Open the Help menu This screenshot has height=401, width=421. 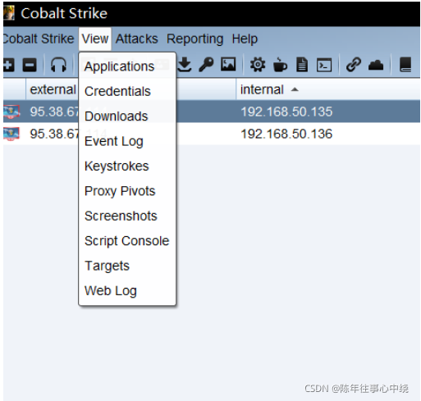point(245,39)
